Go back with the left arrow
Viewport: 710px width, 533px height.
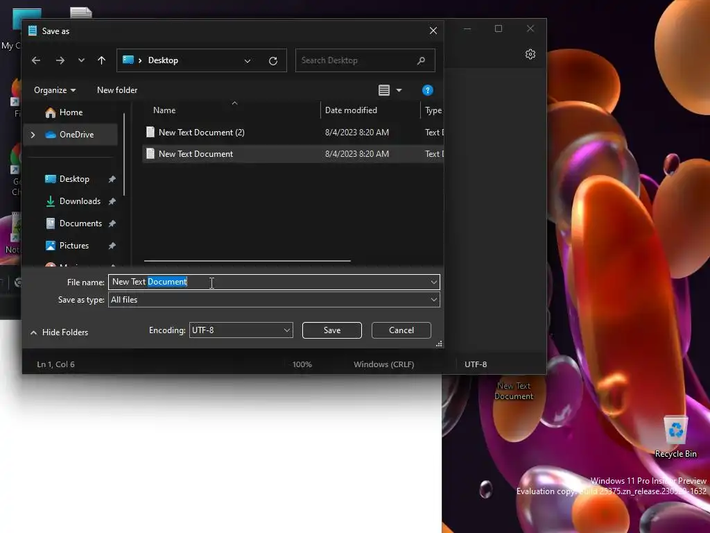[x=36, y=60]
